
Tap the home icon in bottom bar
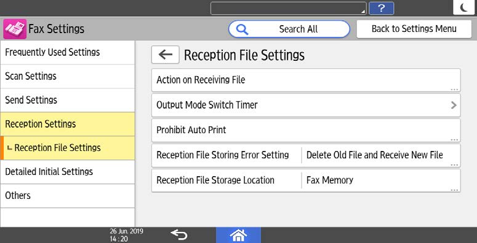[x=238, y=235]
